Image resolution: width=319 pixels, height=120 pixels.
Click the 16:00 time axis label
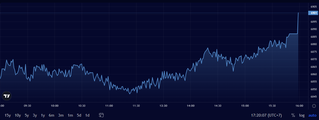point(299,106)
